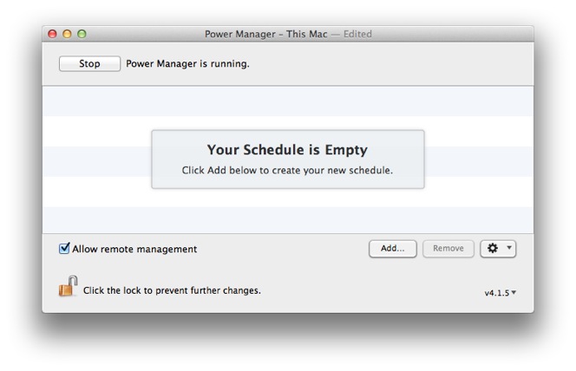Click the Allow remote management label text
The height and width of the screenshot is (371, 576).
[134, 249]
